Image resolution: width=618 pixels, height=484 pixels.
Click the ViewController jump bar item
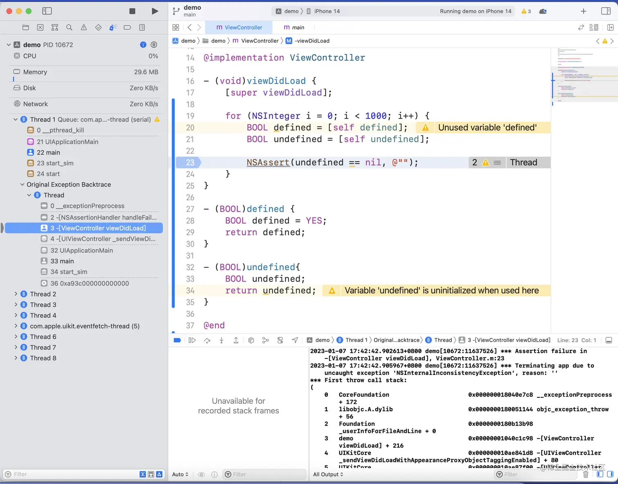click(x=256, y=40)
